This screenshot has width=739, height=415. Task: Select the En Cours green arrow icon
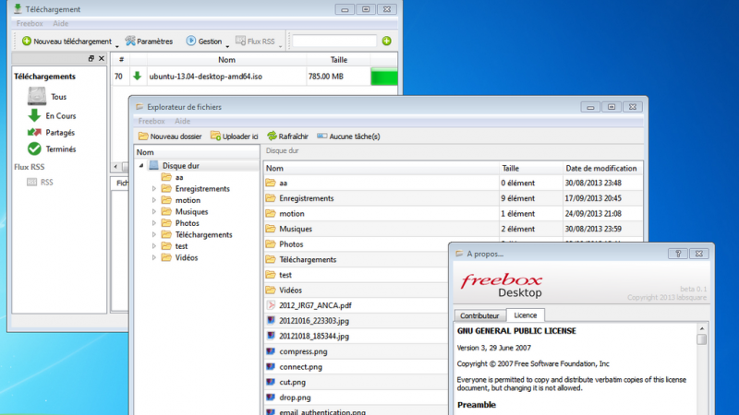click(34, 115)
